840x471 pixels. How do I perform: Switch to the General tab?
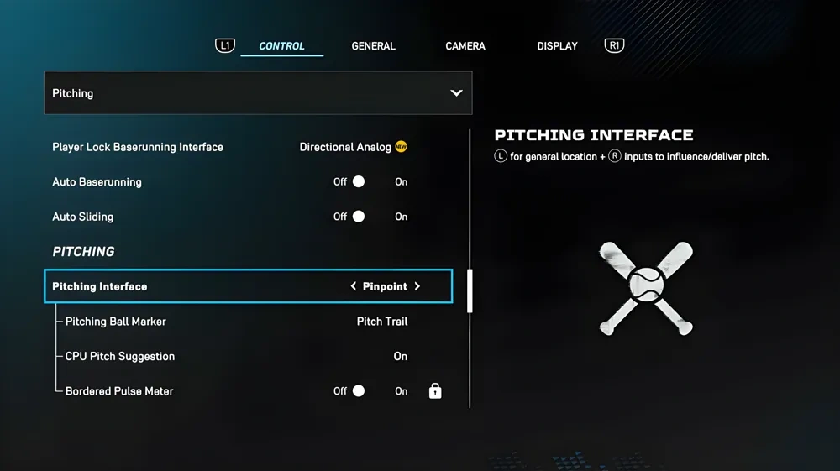pyautogui.click(x=374, y=46)
